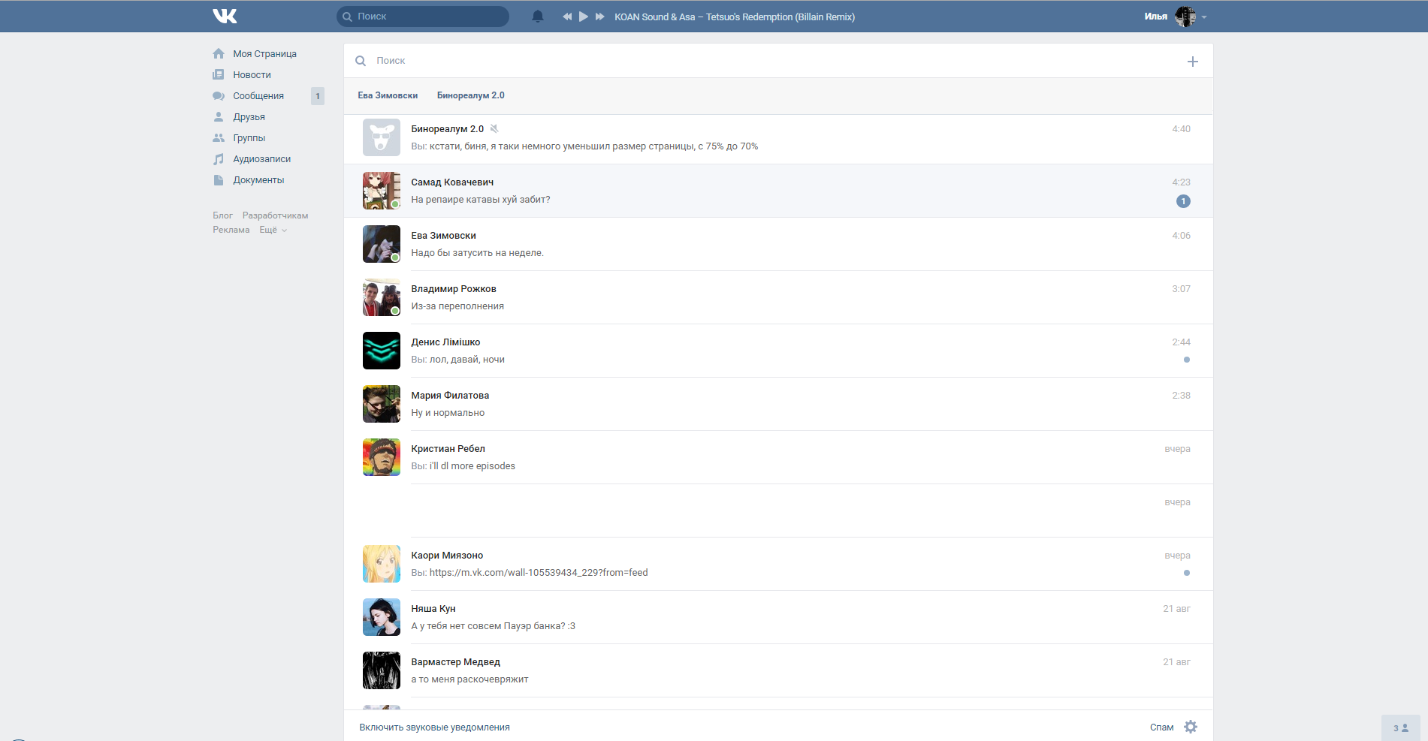Open the Группы section

(249, 138)
